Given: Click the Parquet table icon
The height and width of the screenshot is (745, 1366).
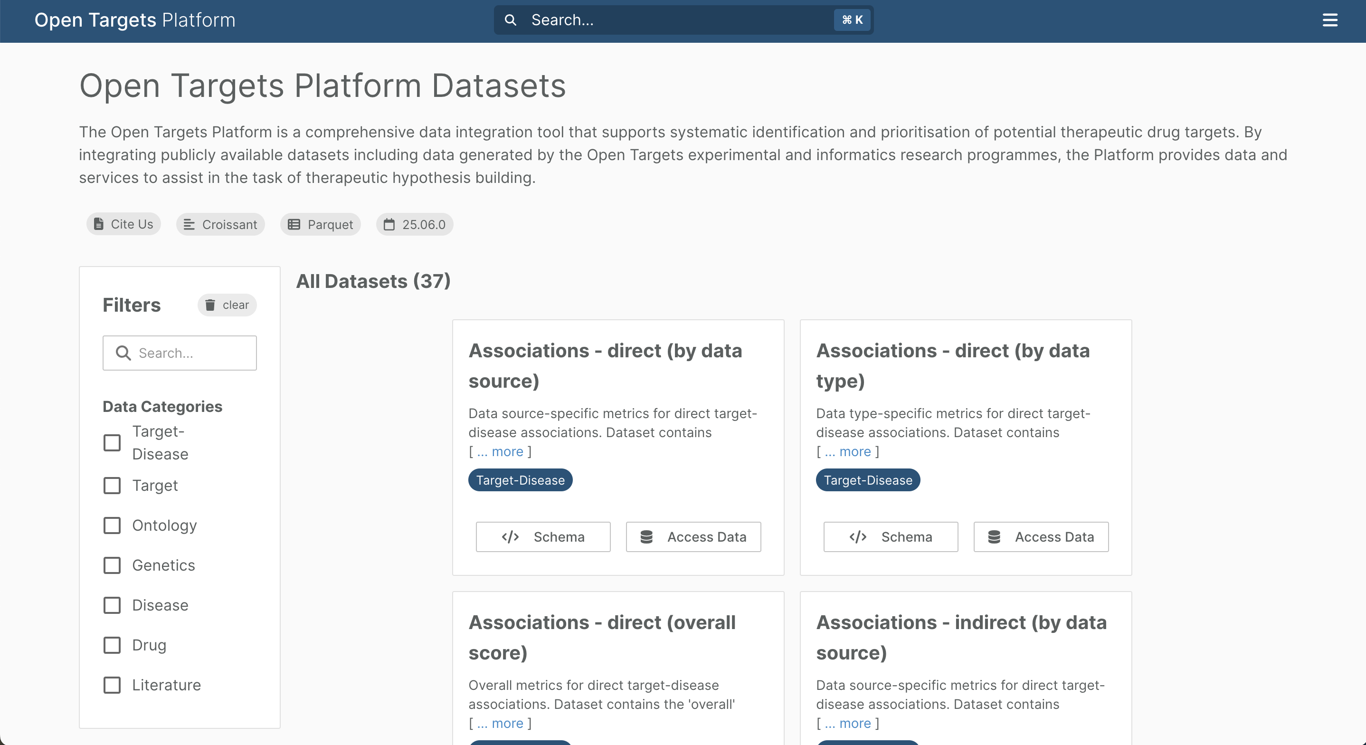Looking at the screenshot, I should click(x=295, y=224).
